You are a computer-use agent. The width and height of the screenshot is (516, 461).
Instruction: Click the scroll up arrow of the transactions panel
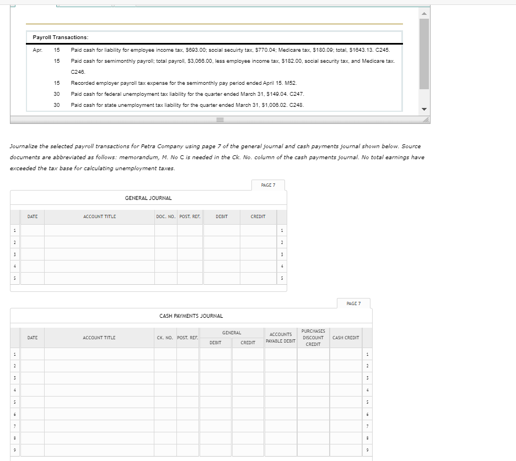click(424, 13)
